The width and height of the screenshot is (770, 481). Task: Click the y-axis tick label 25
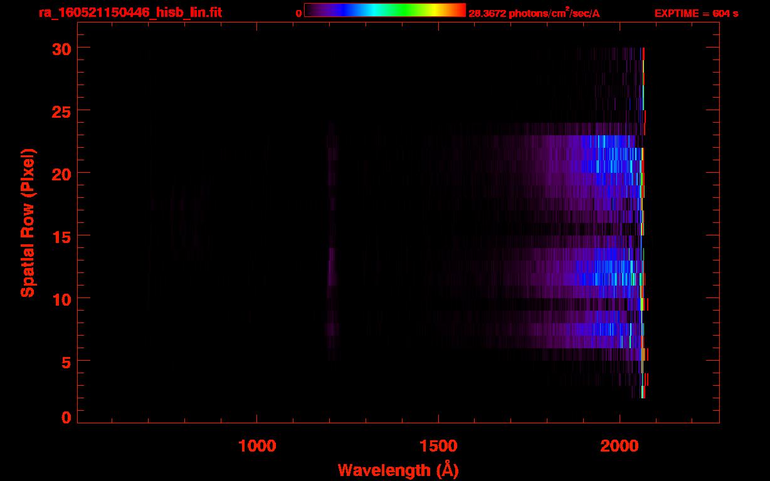(x=61, y=111)
